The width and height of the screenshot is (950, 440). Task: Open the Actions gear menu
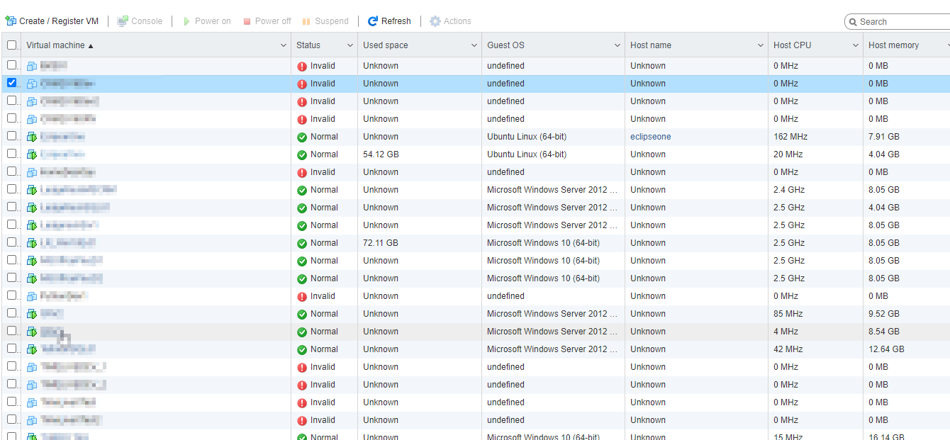coord(450,21)
